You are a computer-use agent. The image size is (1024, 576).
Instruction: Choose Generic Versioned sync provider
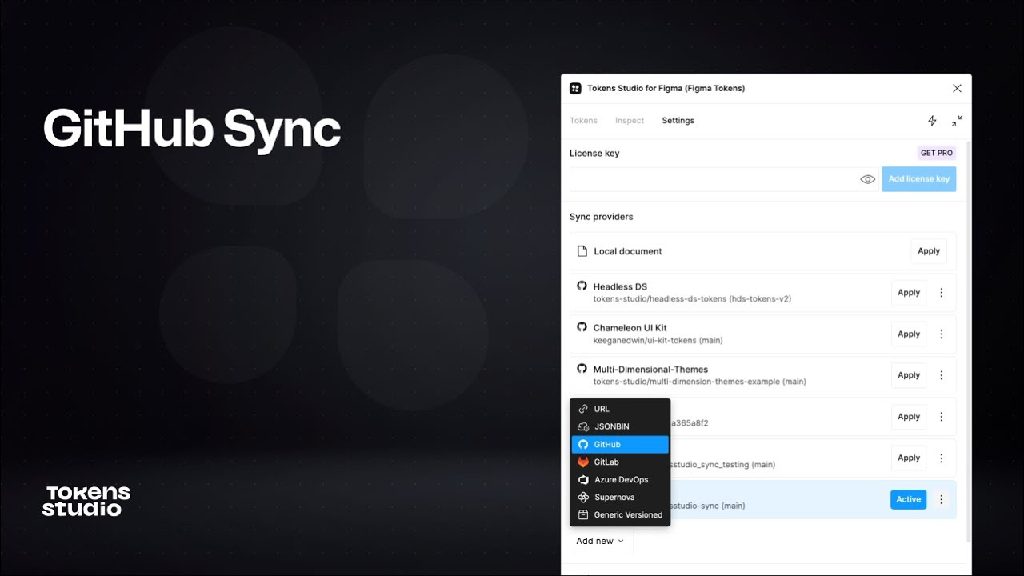tap(620, 514)
